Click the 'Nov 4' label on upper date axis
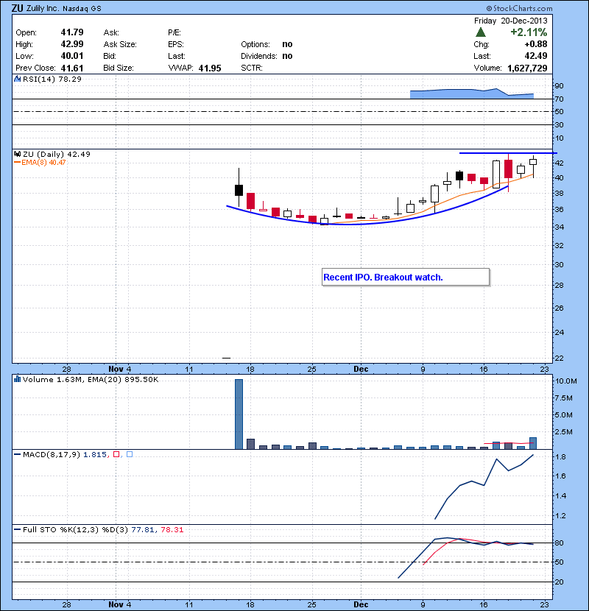Image resolution: width=589 pixels, height=611 pixels. click(120, 369)
